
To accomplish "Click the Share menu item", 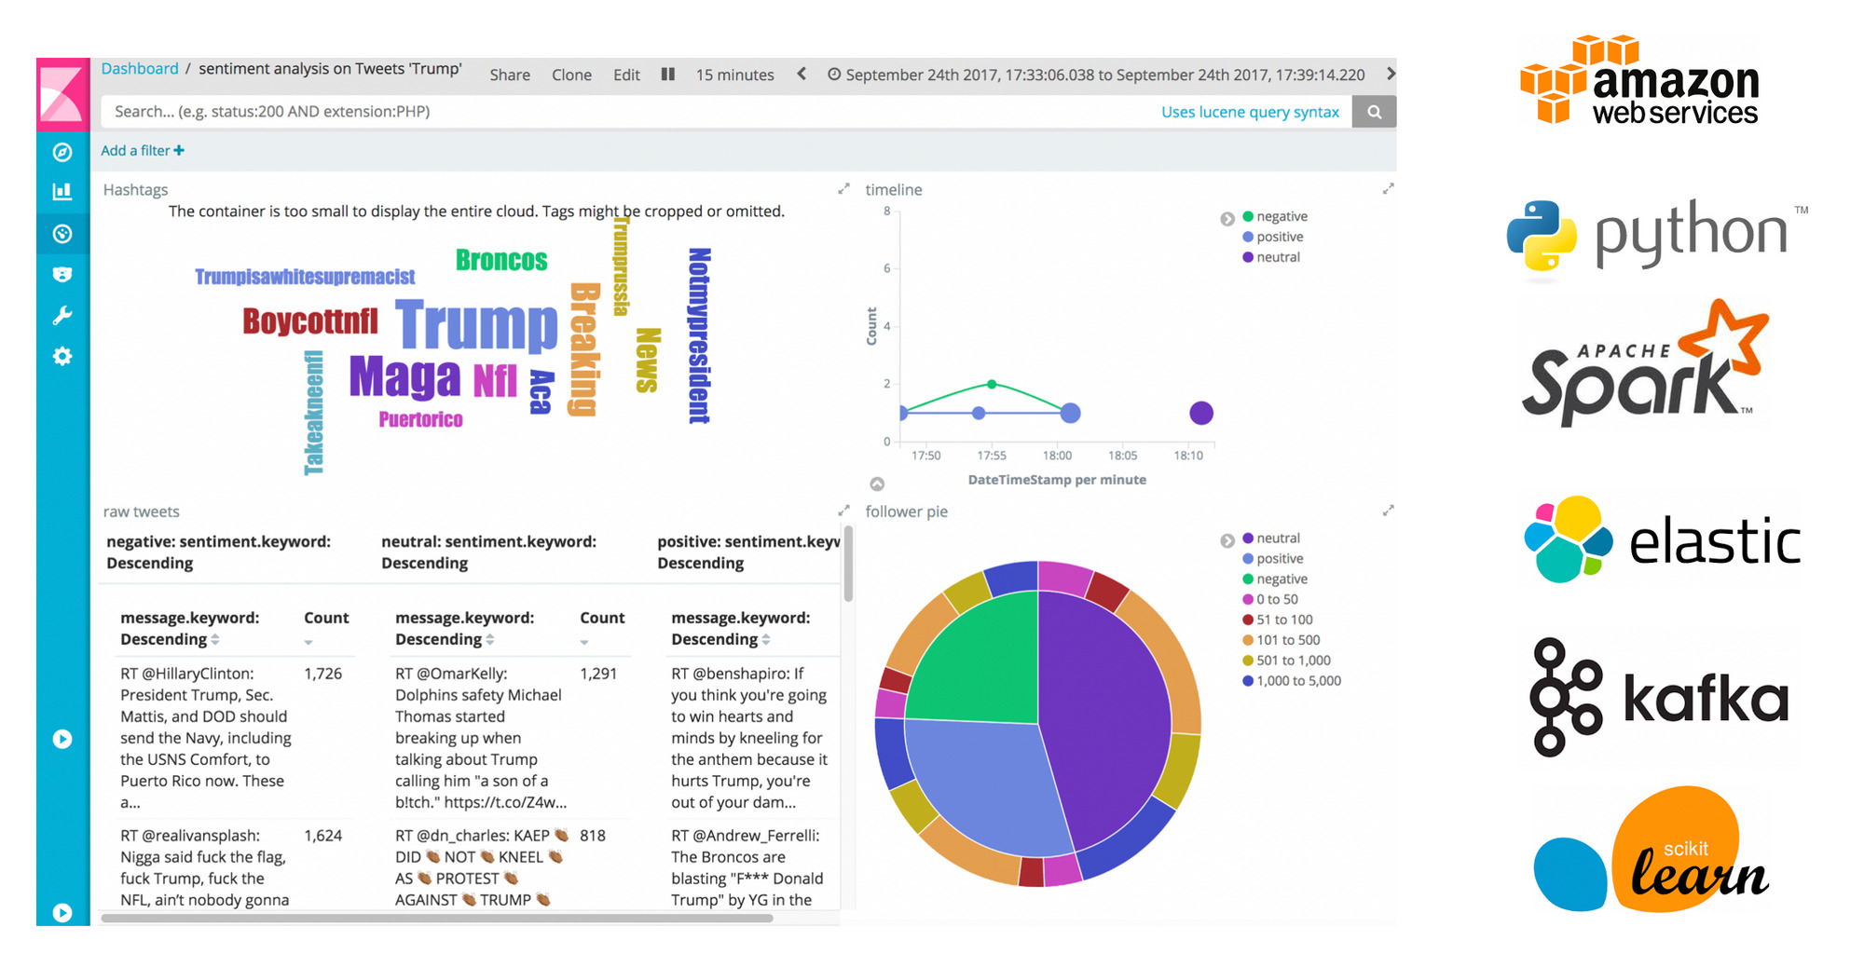I will click(510, 75).
